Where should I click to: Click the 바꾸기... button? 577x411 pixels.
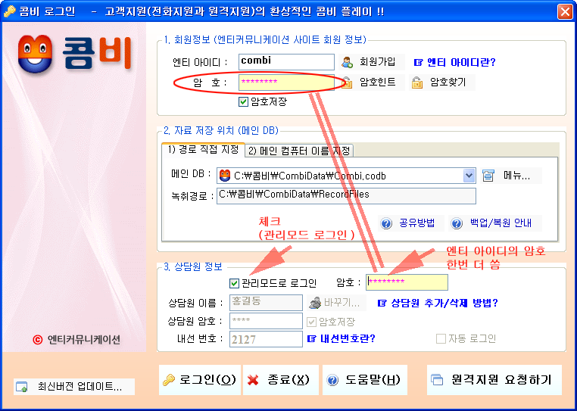coord(336,304)
